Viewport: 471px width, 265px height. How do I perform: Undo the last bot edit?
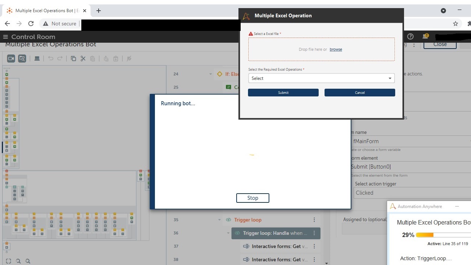(51, 59)
